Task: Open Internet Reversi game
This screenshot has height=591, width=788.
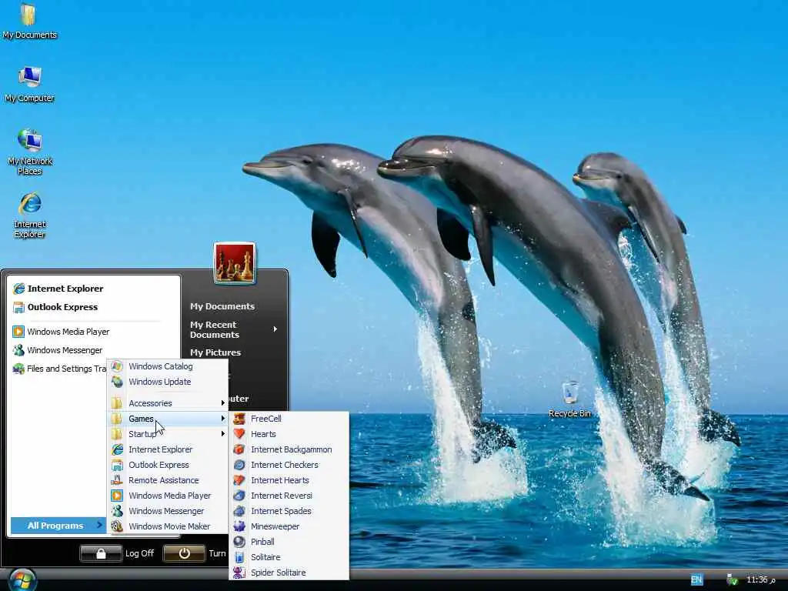Action: coord(289,496)
